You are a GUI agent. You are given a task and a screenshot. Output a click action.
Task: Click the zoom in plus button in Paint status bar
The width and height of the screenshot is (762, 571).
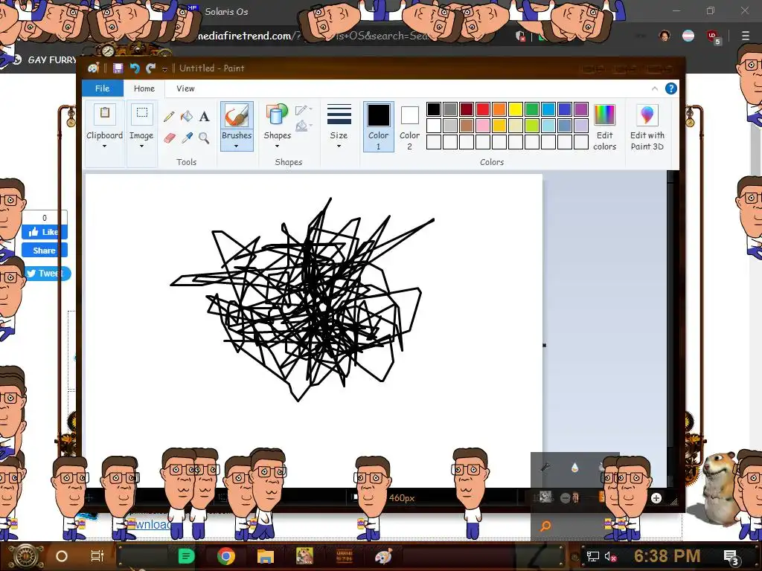coord(656,498)
